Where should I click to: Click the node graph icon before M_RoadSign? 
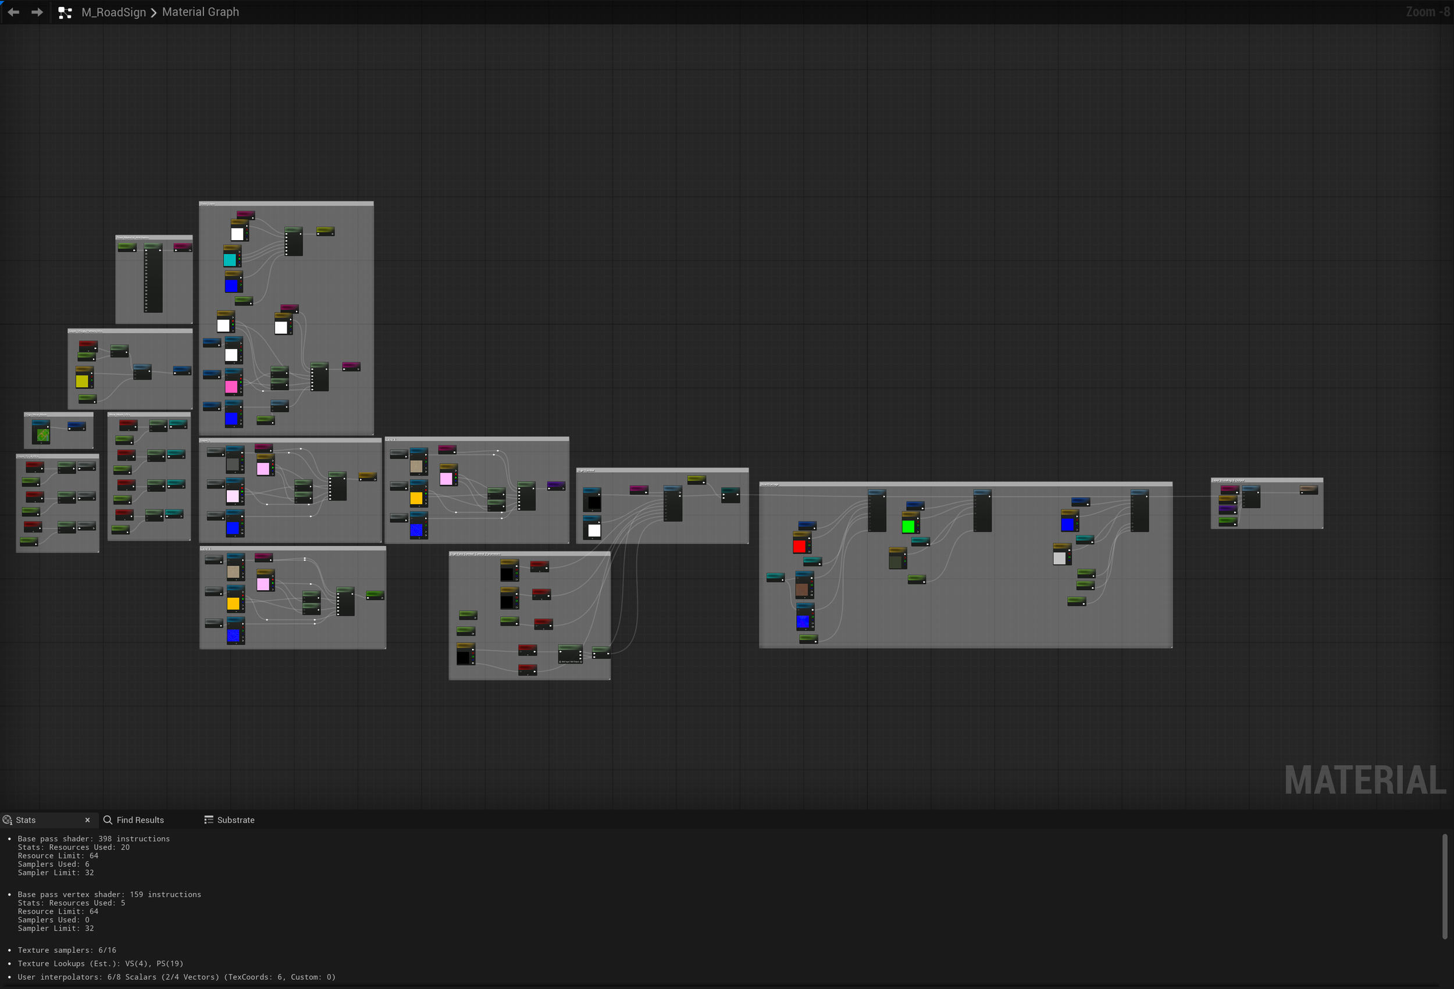point(65,12)
